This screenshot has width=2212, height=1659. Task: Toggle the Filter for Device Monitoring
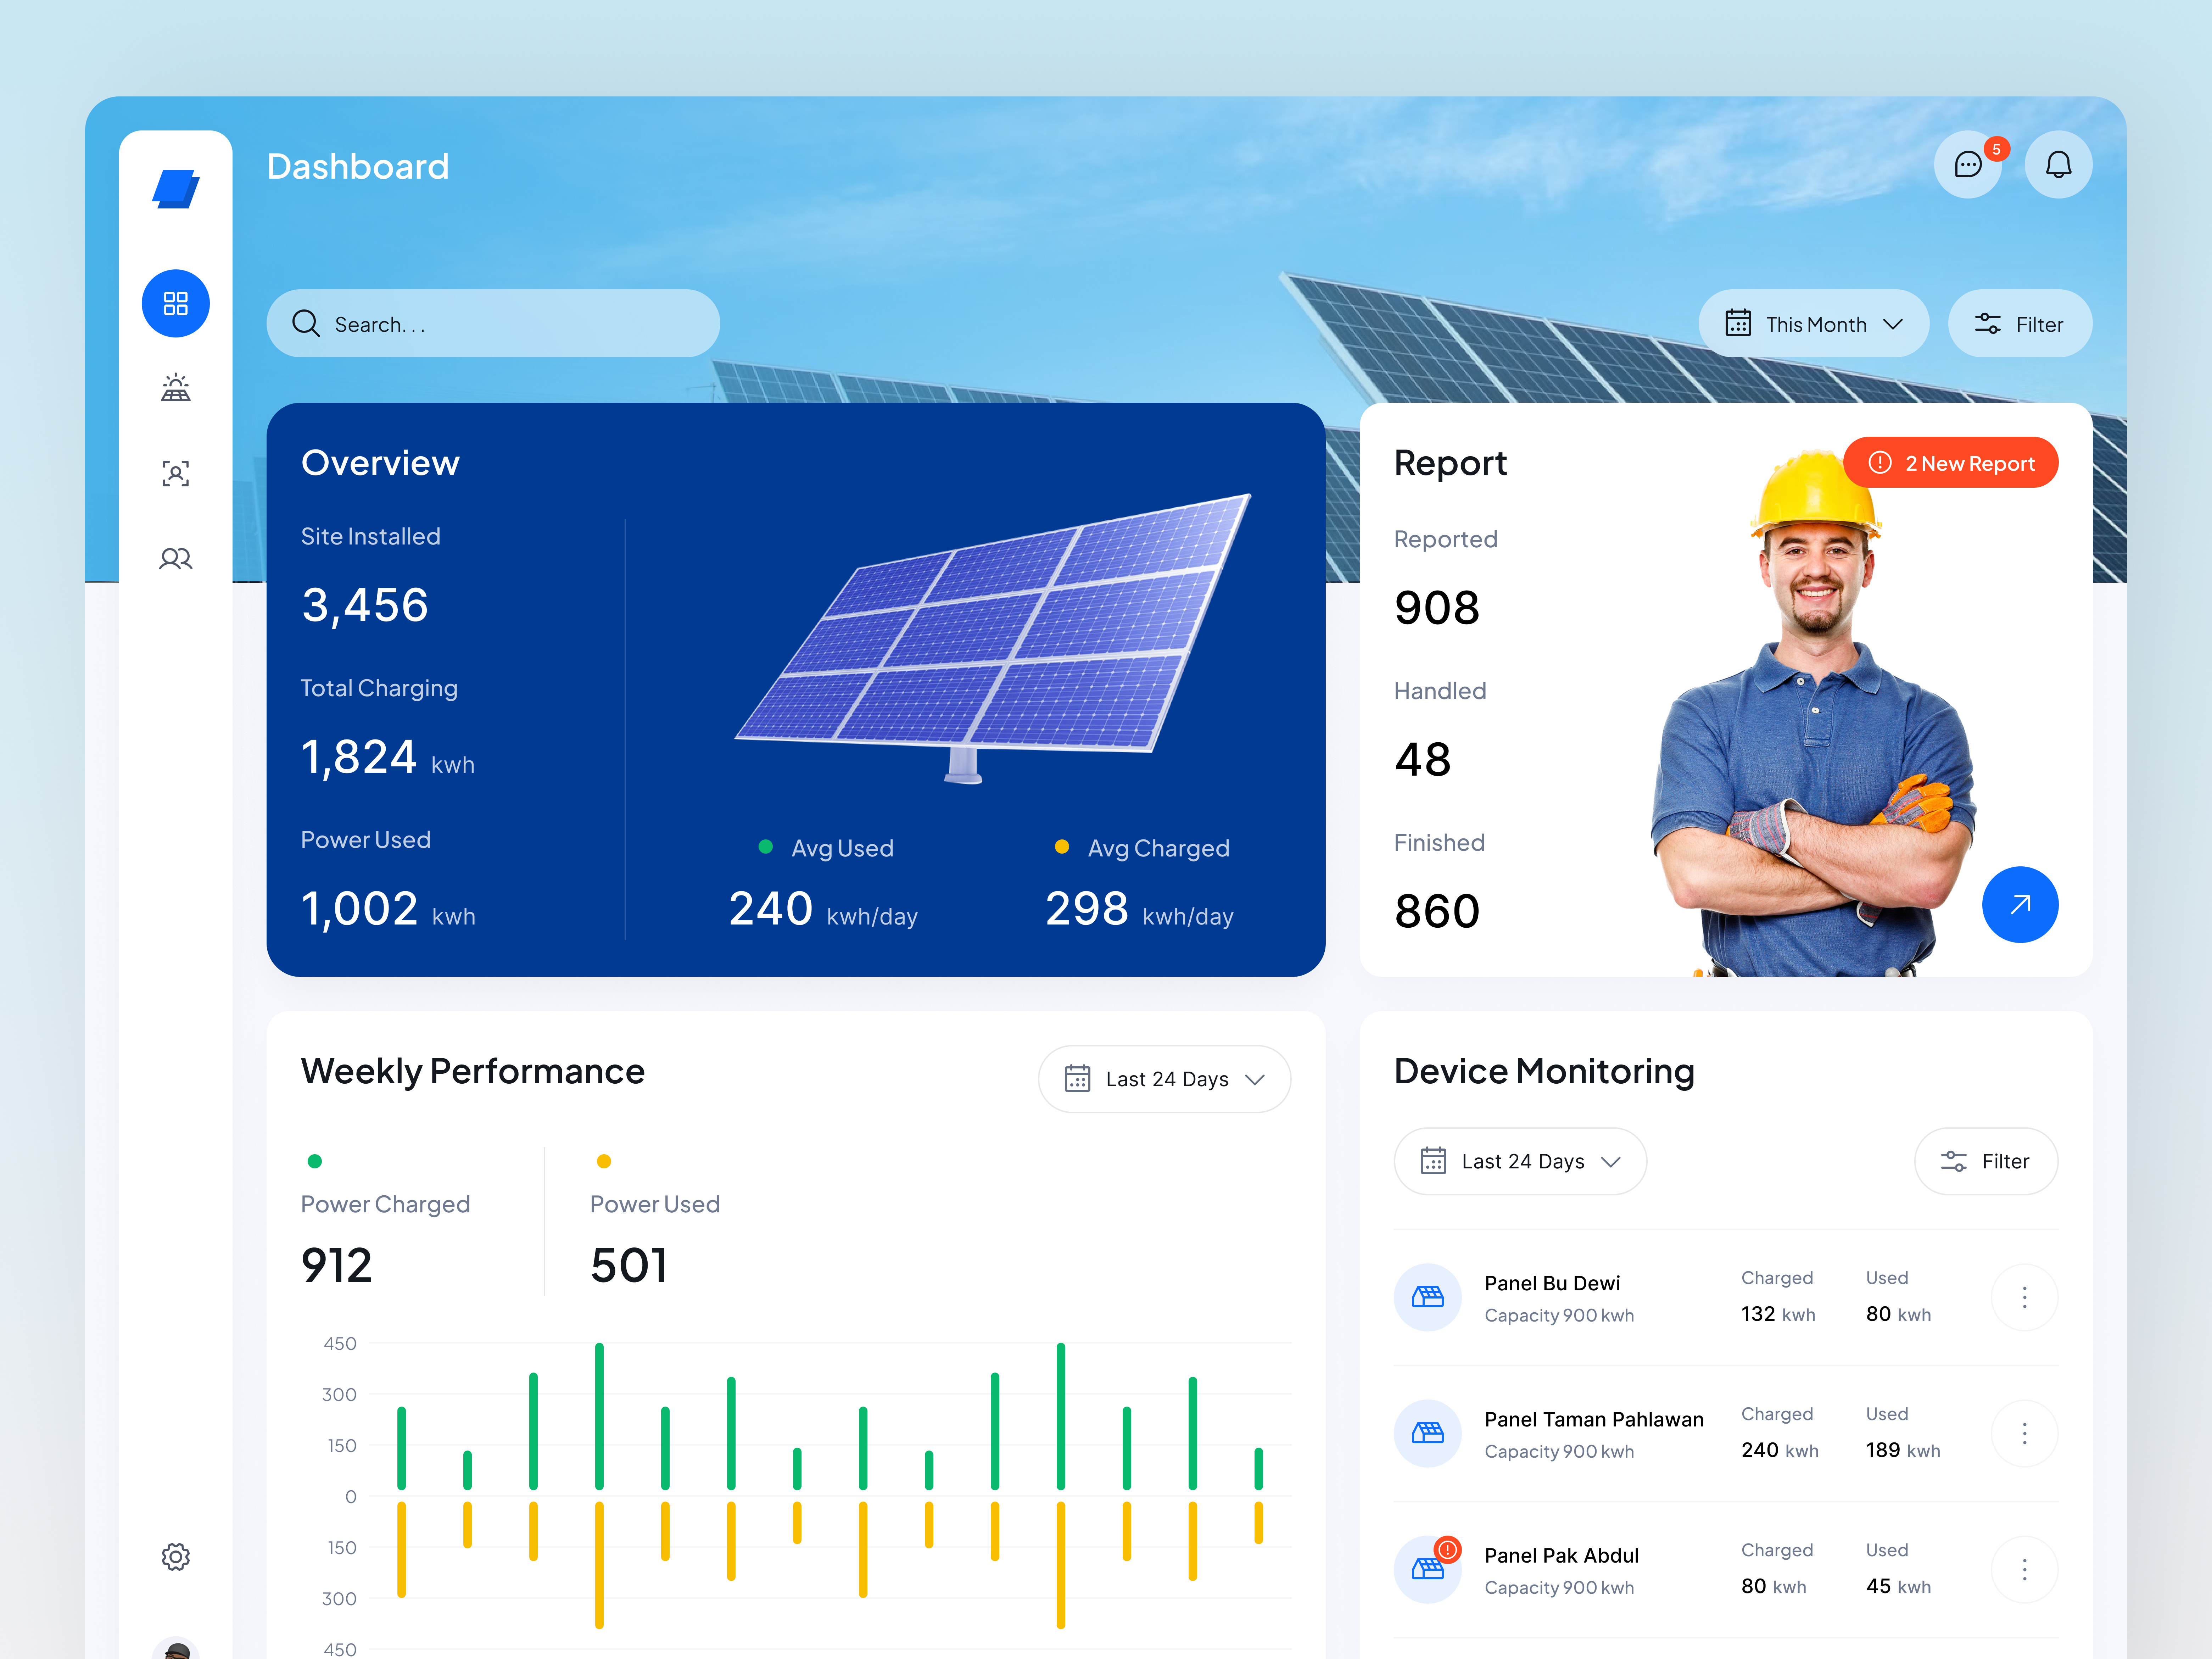(1986, 1161)
